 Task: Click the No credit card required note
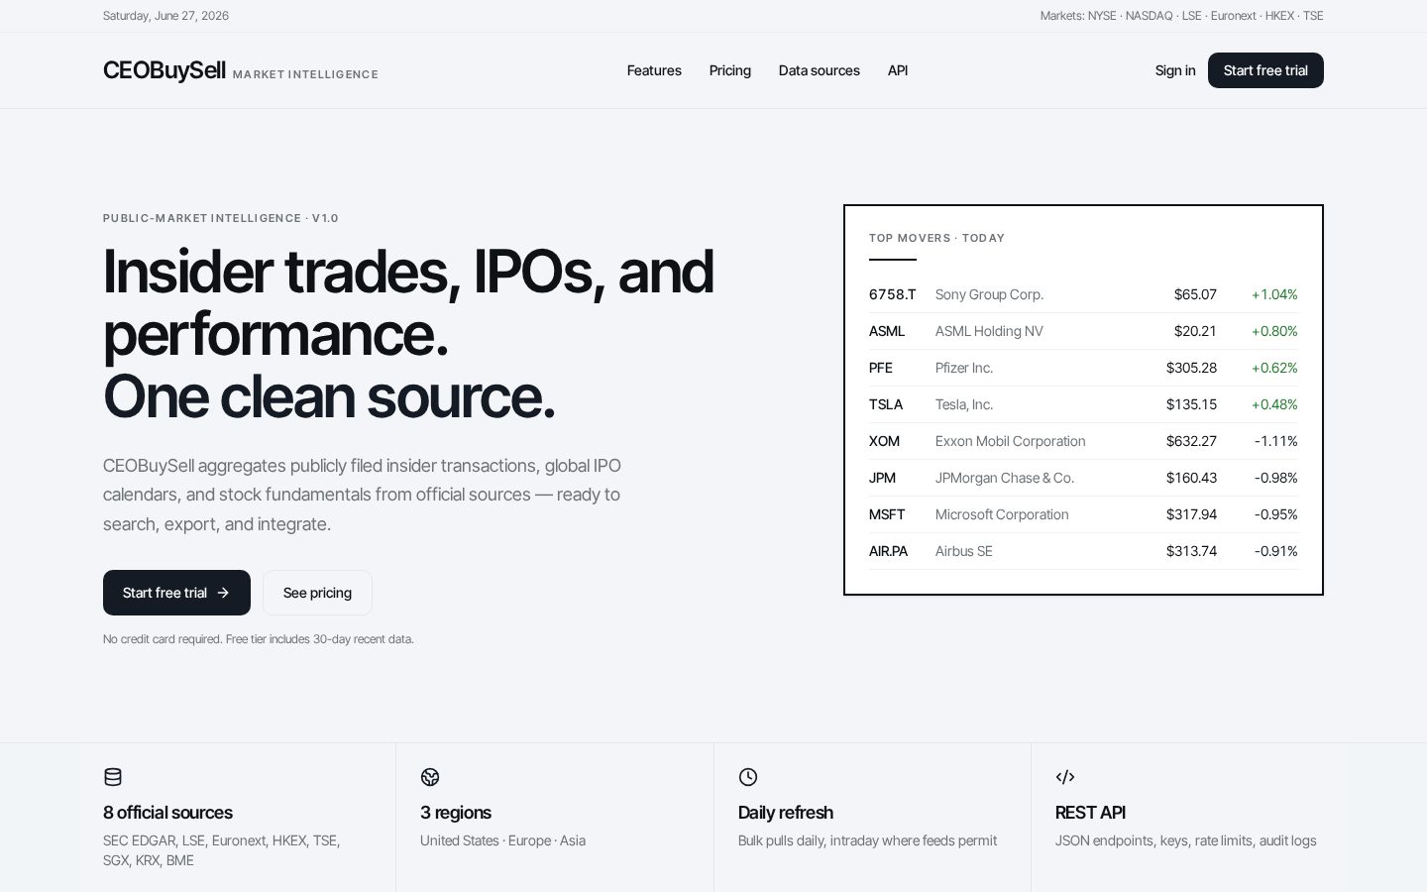[x=258, y=639]
